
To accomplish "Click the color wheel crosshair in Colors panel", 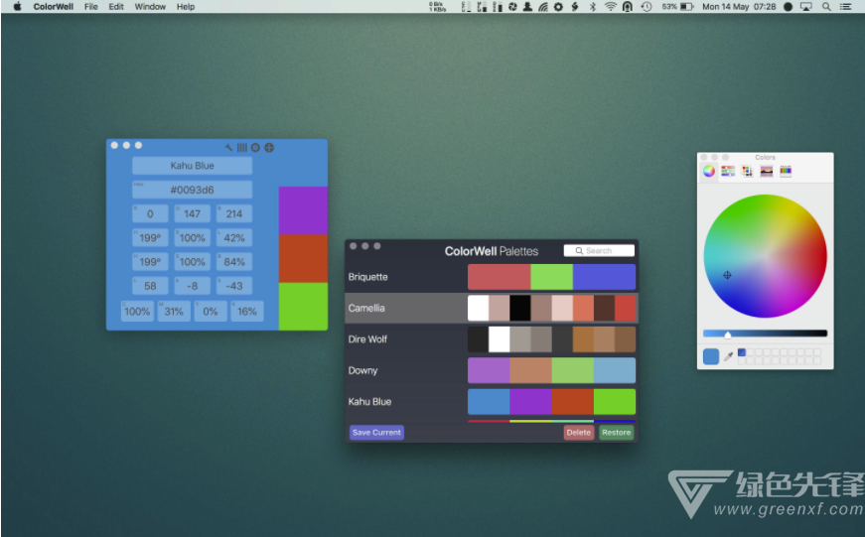I will 727,275.
